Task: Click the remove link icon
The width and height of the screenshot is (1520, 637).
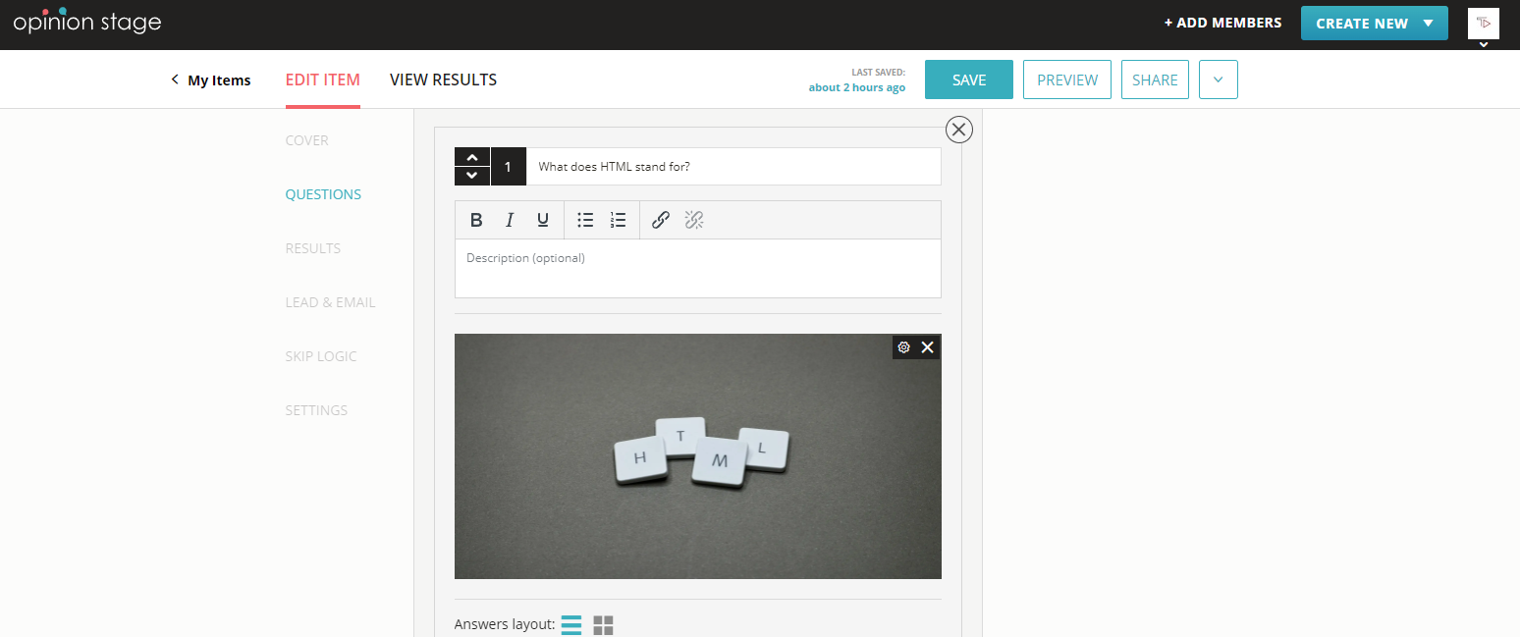Action: pos(694,220)
